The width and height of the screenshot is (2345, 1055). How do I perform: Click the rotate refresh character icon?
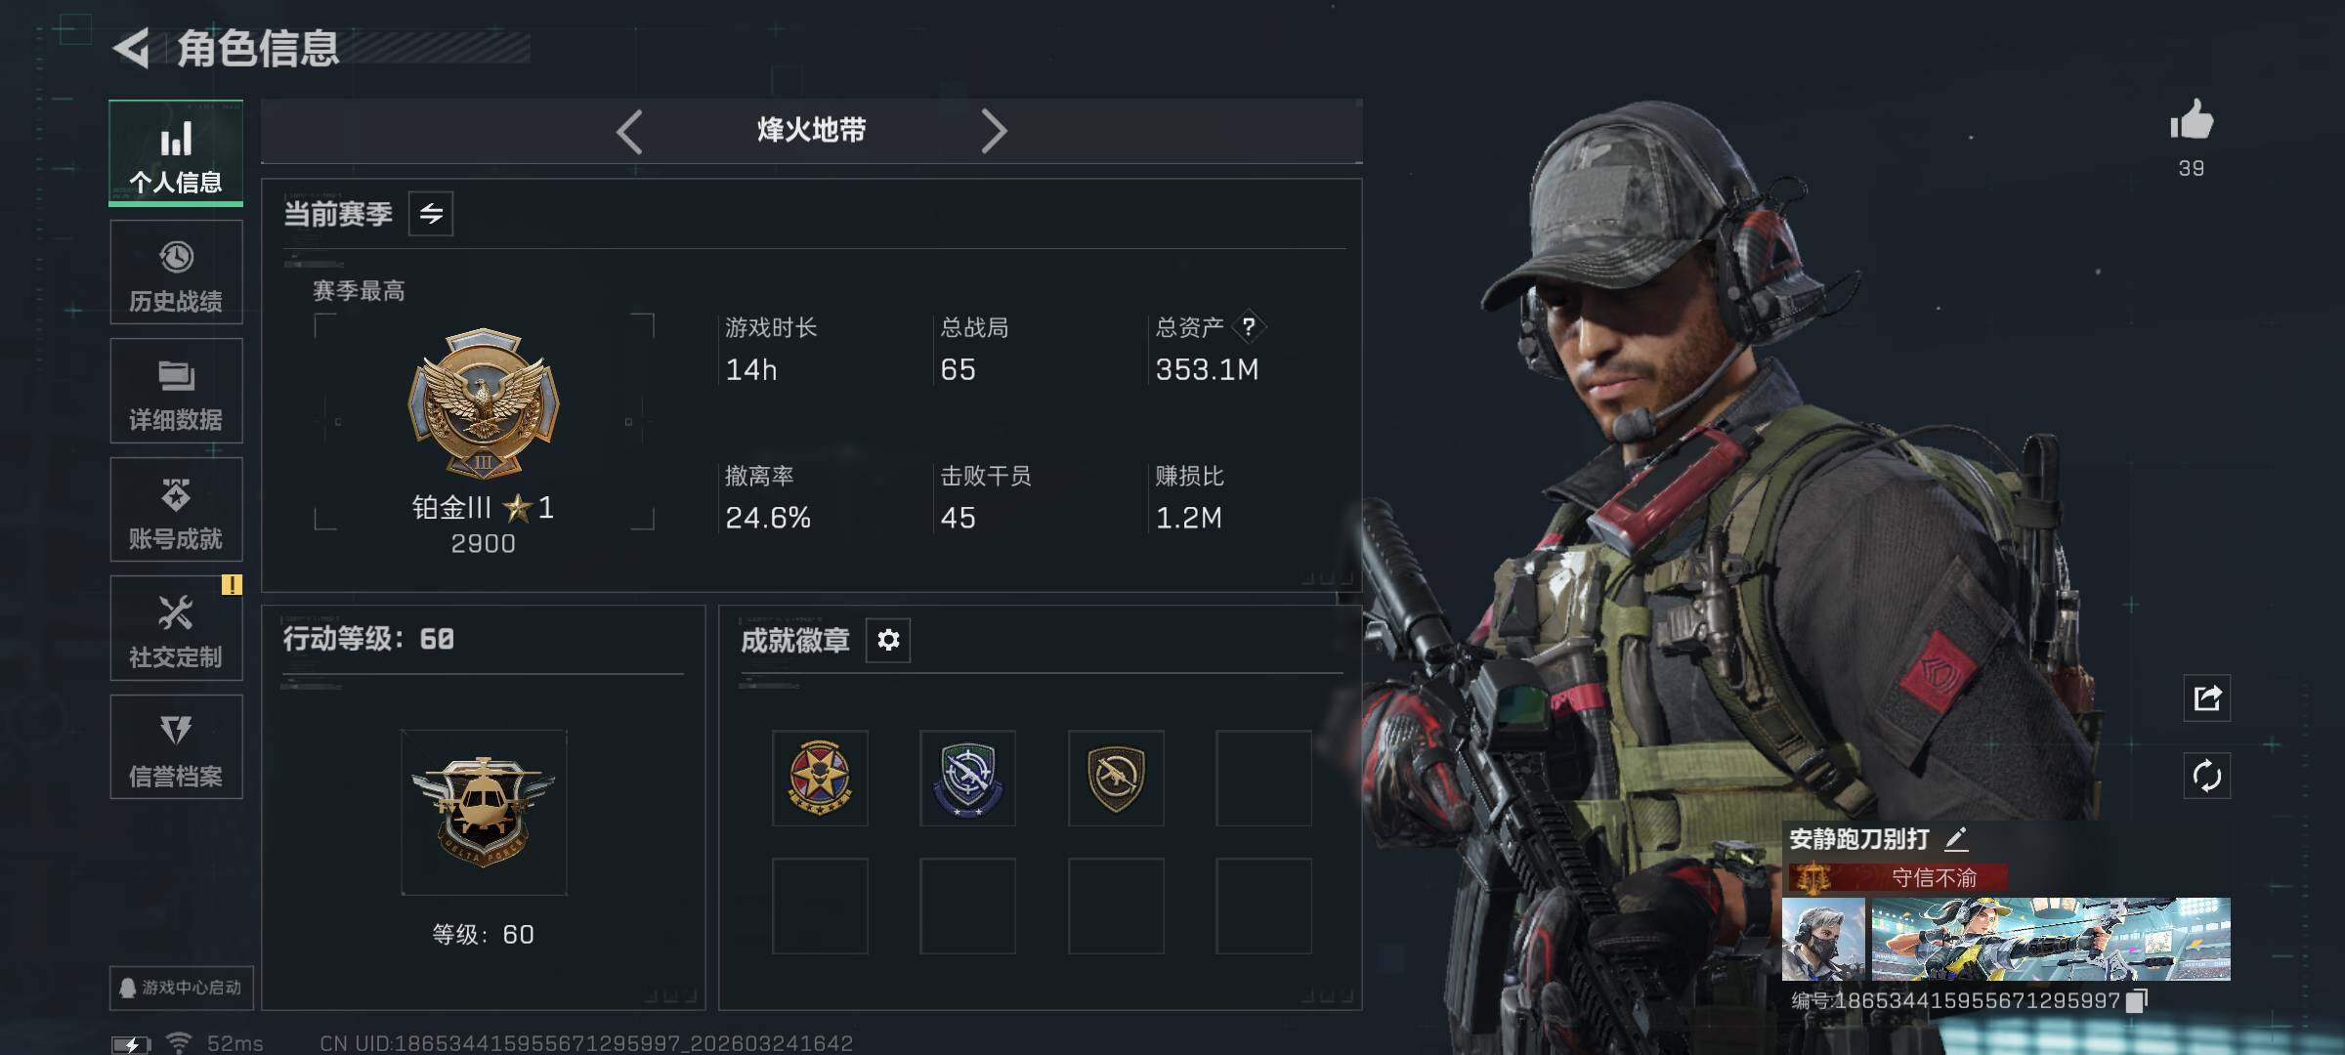pos(2207,777)
